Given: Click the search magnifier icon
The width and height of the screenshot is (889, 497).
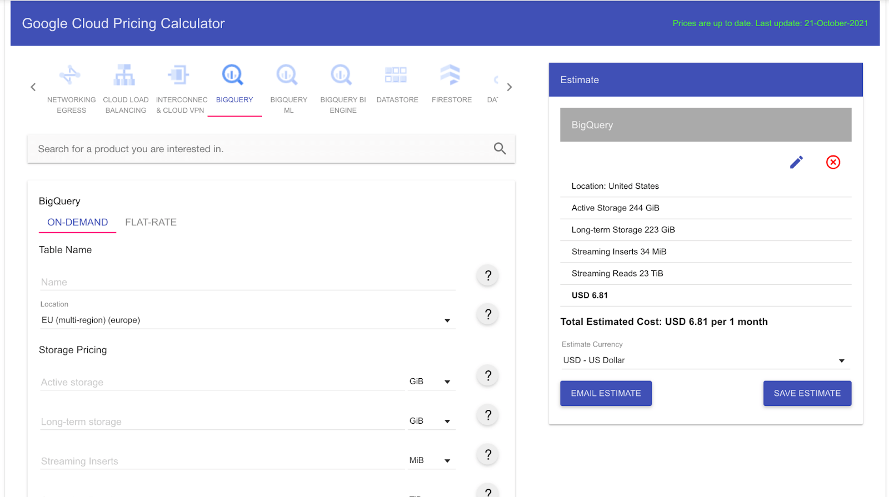Looking at the screenshot, I should [500, 149].
